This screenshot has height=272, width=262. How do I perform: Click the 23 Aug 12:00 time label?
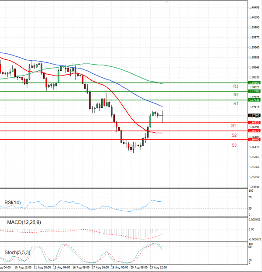click(x=158, y=268)
